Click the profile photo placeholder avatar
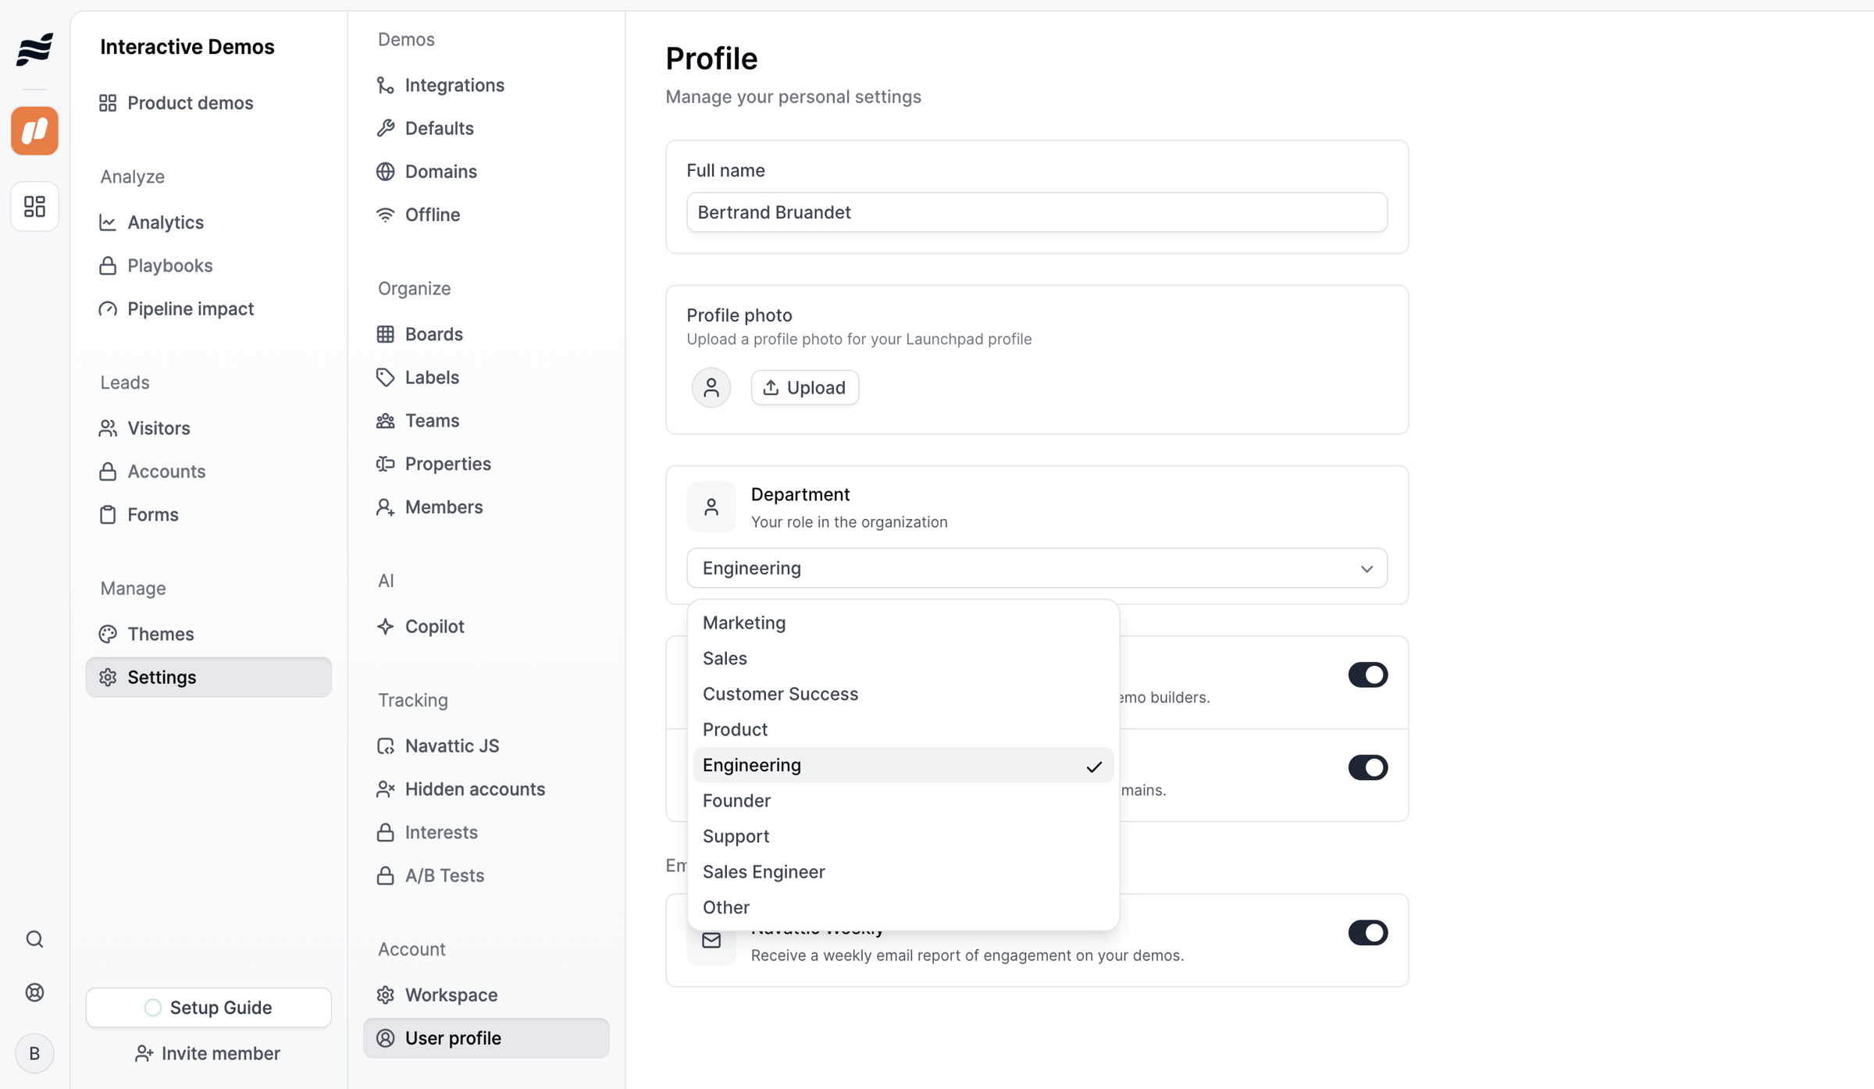Screen dimensions: 1874x1089 [x=711, y=387]
